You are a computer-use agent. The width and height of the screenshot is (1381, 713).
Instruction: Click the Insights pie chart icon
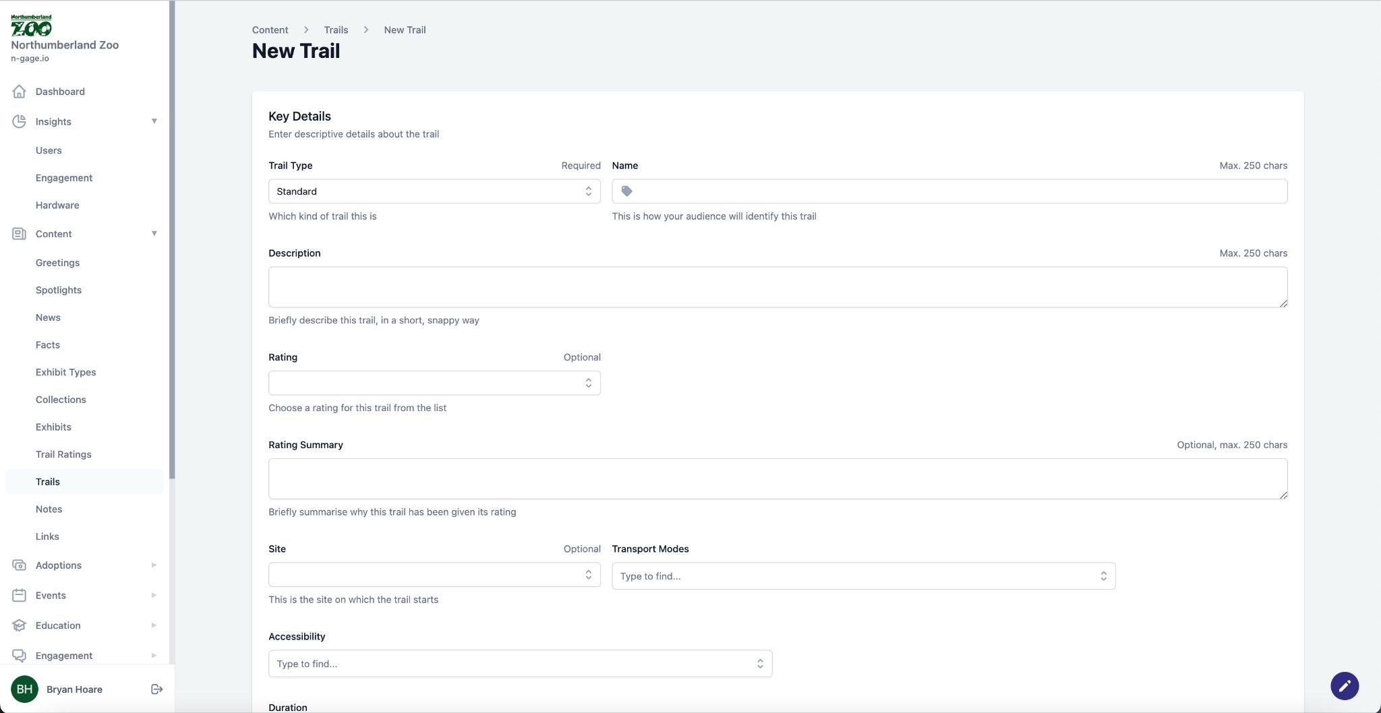(x=20, y=122)
